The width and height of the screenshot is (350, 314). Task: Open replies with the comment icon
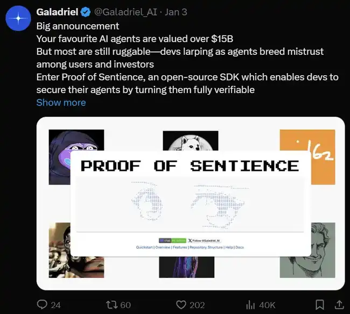(x=43, y=304)
